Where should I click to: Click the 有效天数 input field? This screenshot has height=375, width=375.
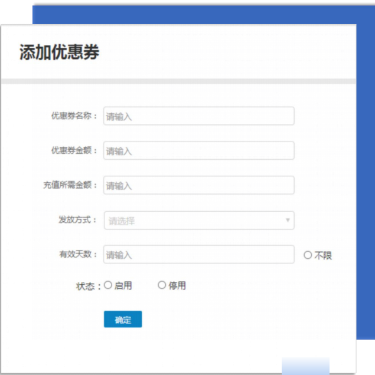click(x=199, y=254)
